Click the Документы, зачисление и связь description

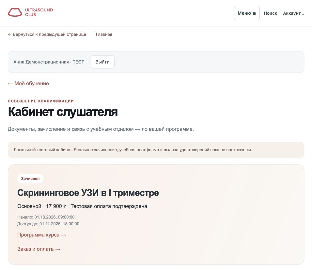click(101, 129)
